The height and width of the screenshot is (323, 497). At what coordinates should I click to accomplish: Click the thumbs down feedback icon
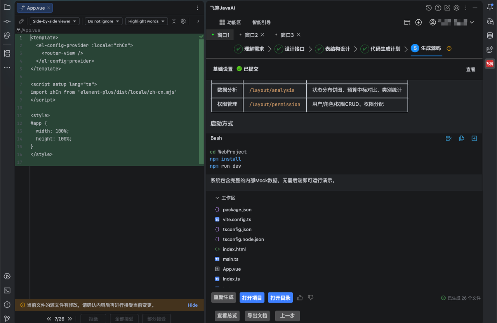tap(310, 297)
